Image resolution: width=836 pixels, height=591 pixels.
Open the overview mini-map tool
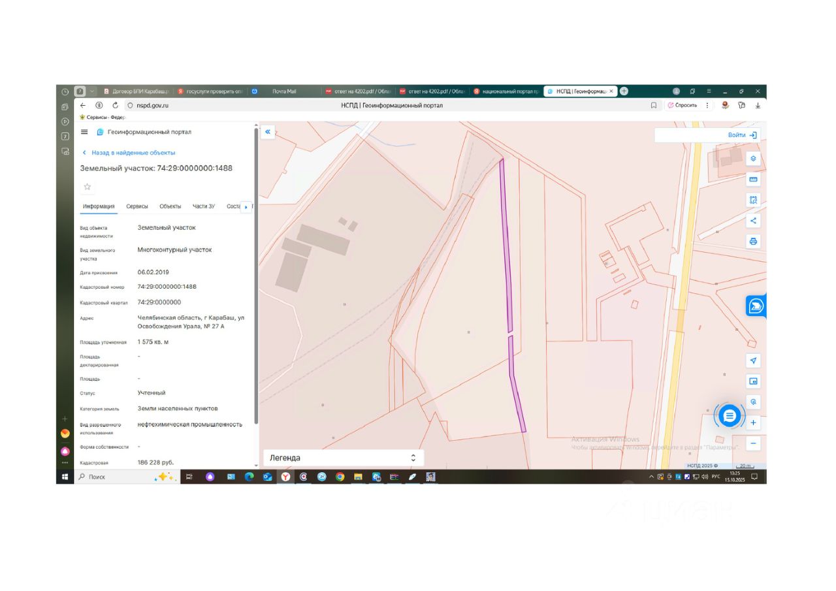click(753, 381)
